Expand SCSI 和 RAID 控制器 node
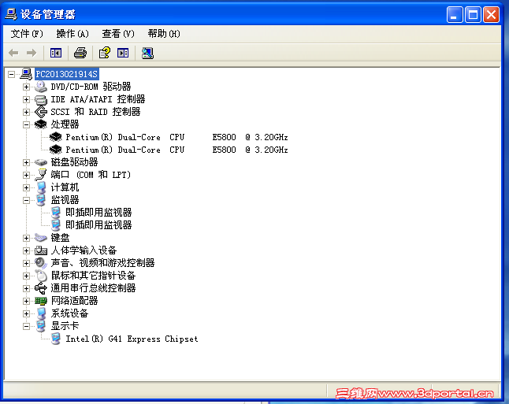Viewport: 509px width, 404px height. pos(26,113)
